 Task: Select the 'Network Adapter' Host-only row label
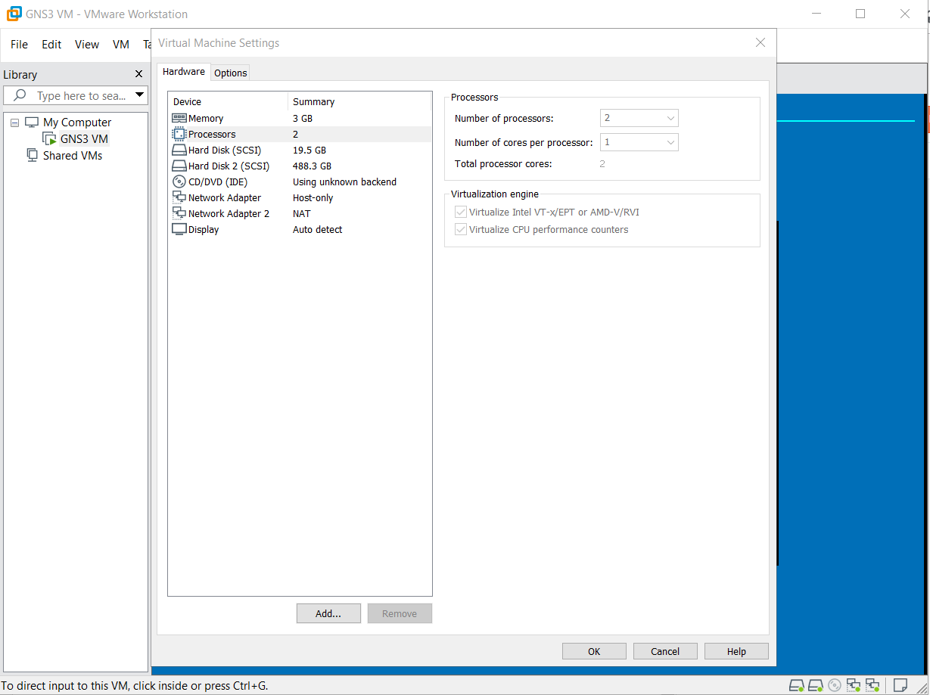225,197
